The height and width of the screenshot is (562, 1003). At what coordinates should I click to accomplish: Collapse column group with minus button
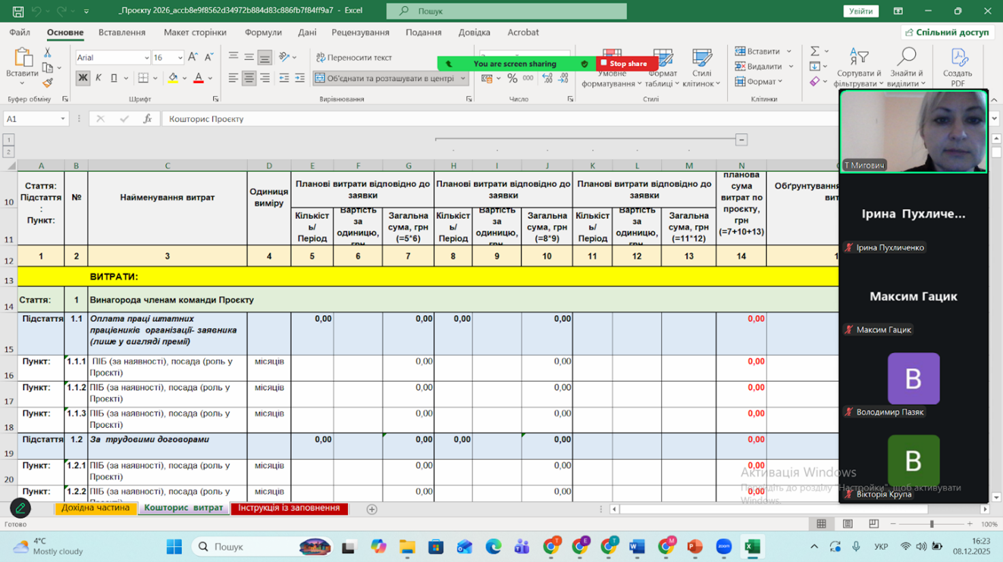(x=742, y=139)
